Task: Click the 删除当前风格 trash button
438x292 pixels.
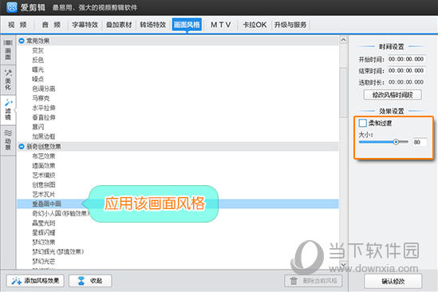Action: 313,281
